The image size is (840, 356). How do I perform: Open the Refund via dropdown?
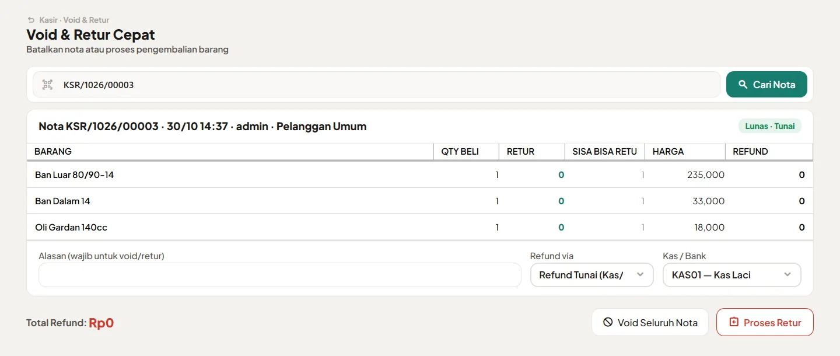coord(591,275)
